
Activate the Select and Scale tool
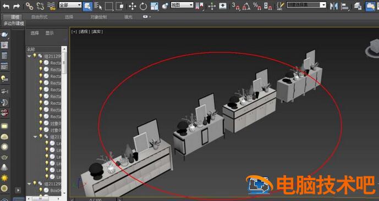[154, 6]
